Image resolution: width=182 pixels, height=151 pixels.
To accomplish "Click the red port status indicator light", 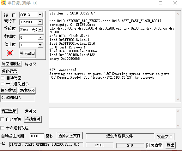I will [10, 53].
